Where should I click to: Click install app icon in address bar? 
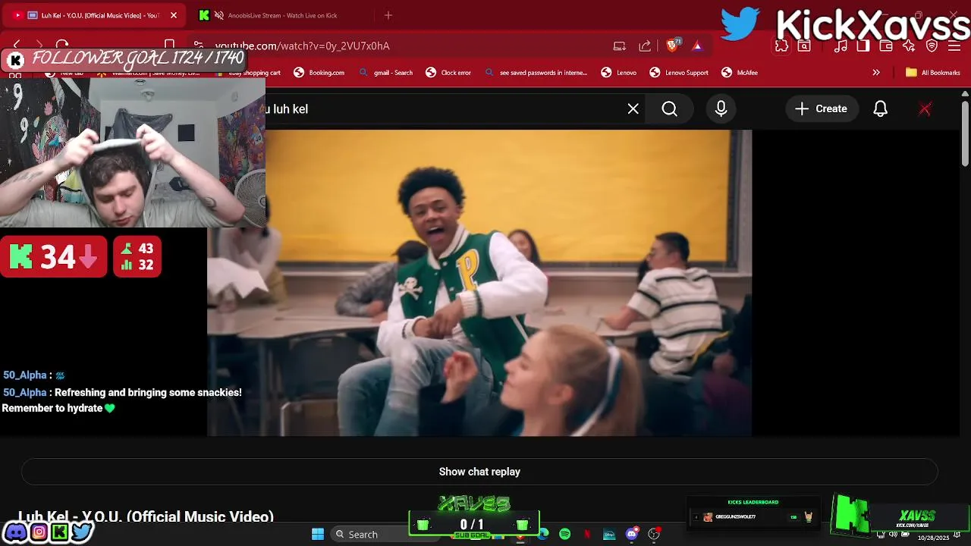point(620,46)
